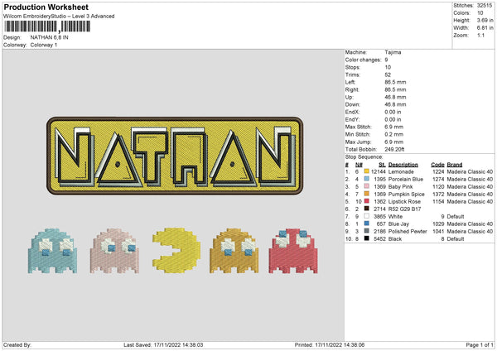Click the Zoom value 1:1
This screenshot has width=497, height=351.
click(480, 35)
